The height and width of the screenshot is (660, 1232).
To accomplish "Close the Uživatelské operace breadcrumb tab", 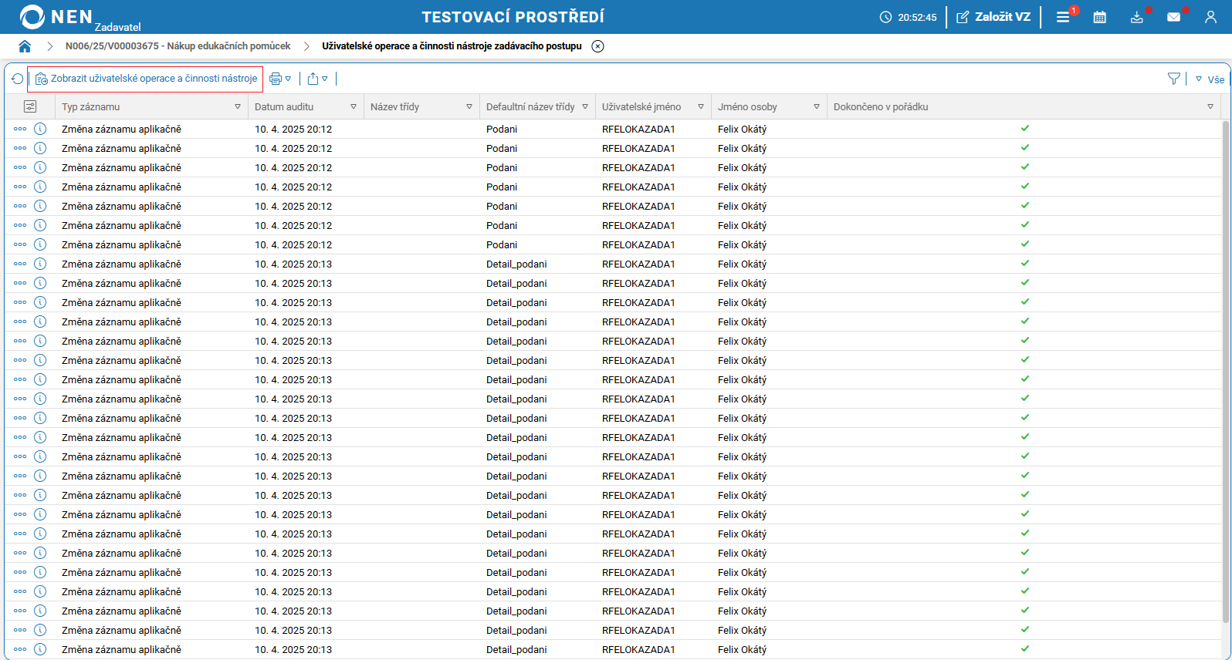I will pos(597,46).
